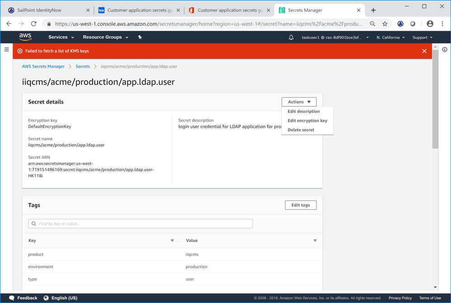This screenshot has height=303, width=451.
Task: Open the hamburger side navigation menu
Action: pos(6,50)
